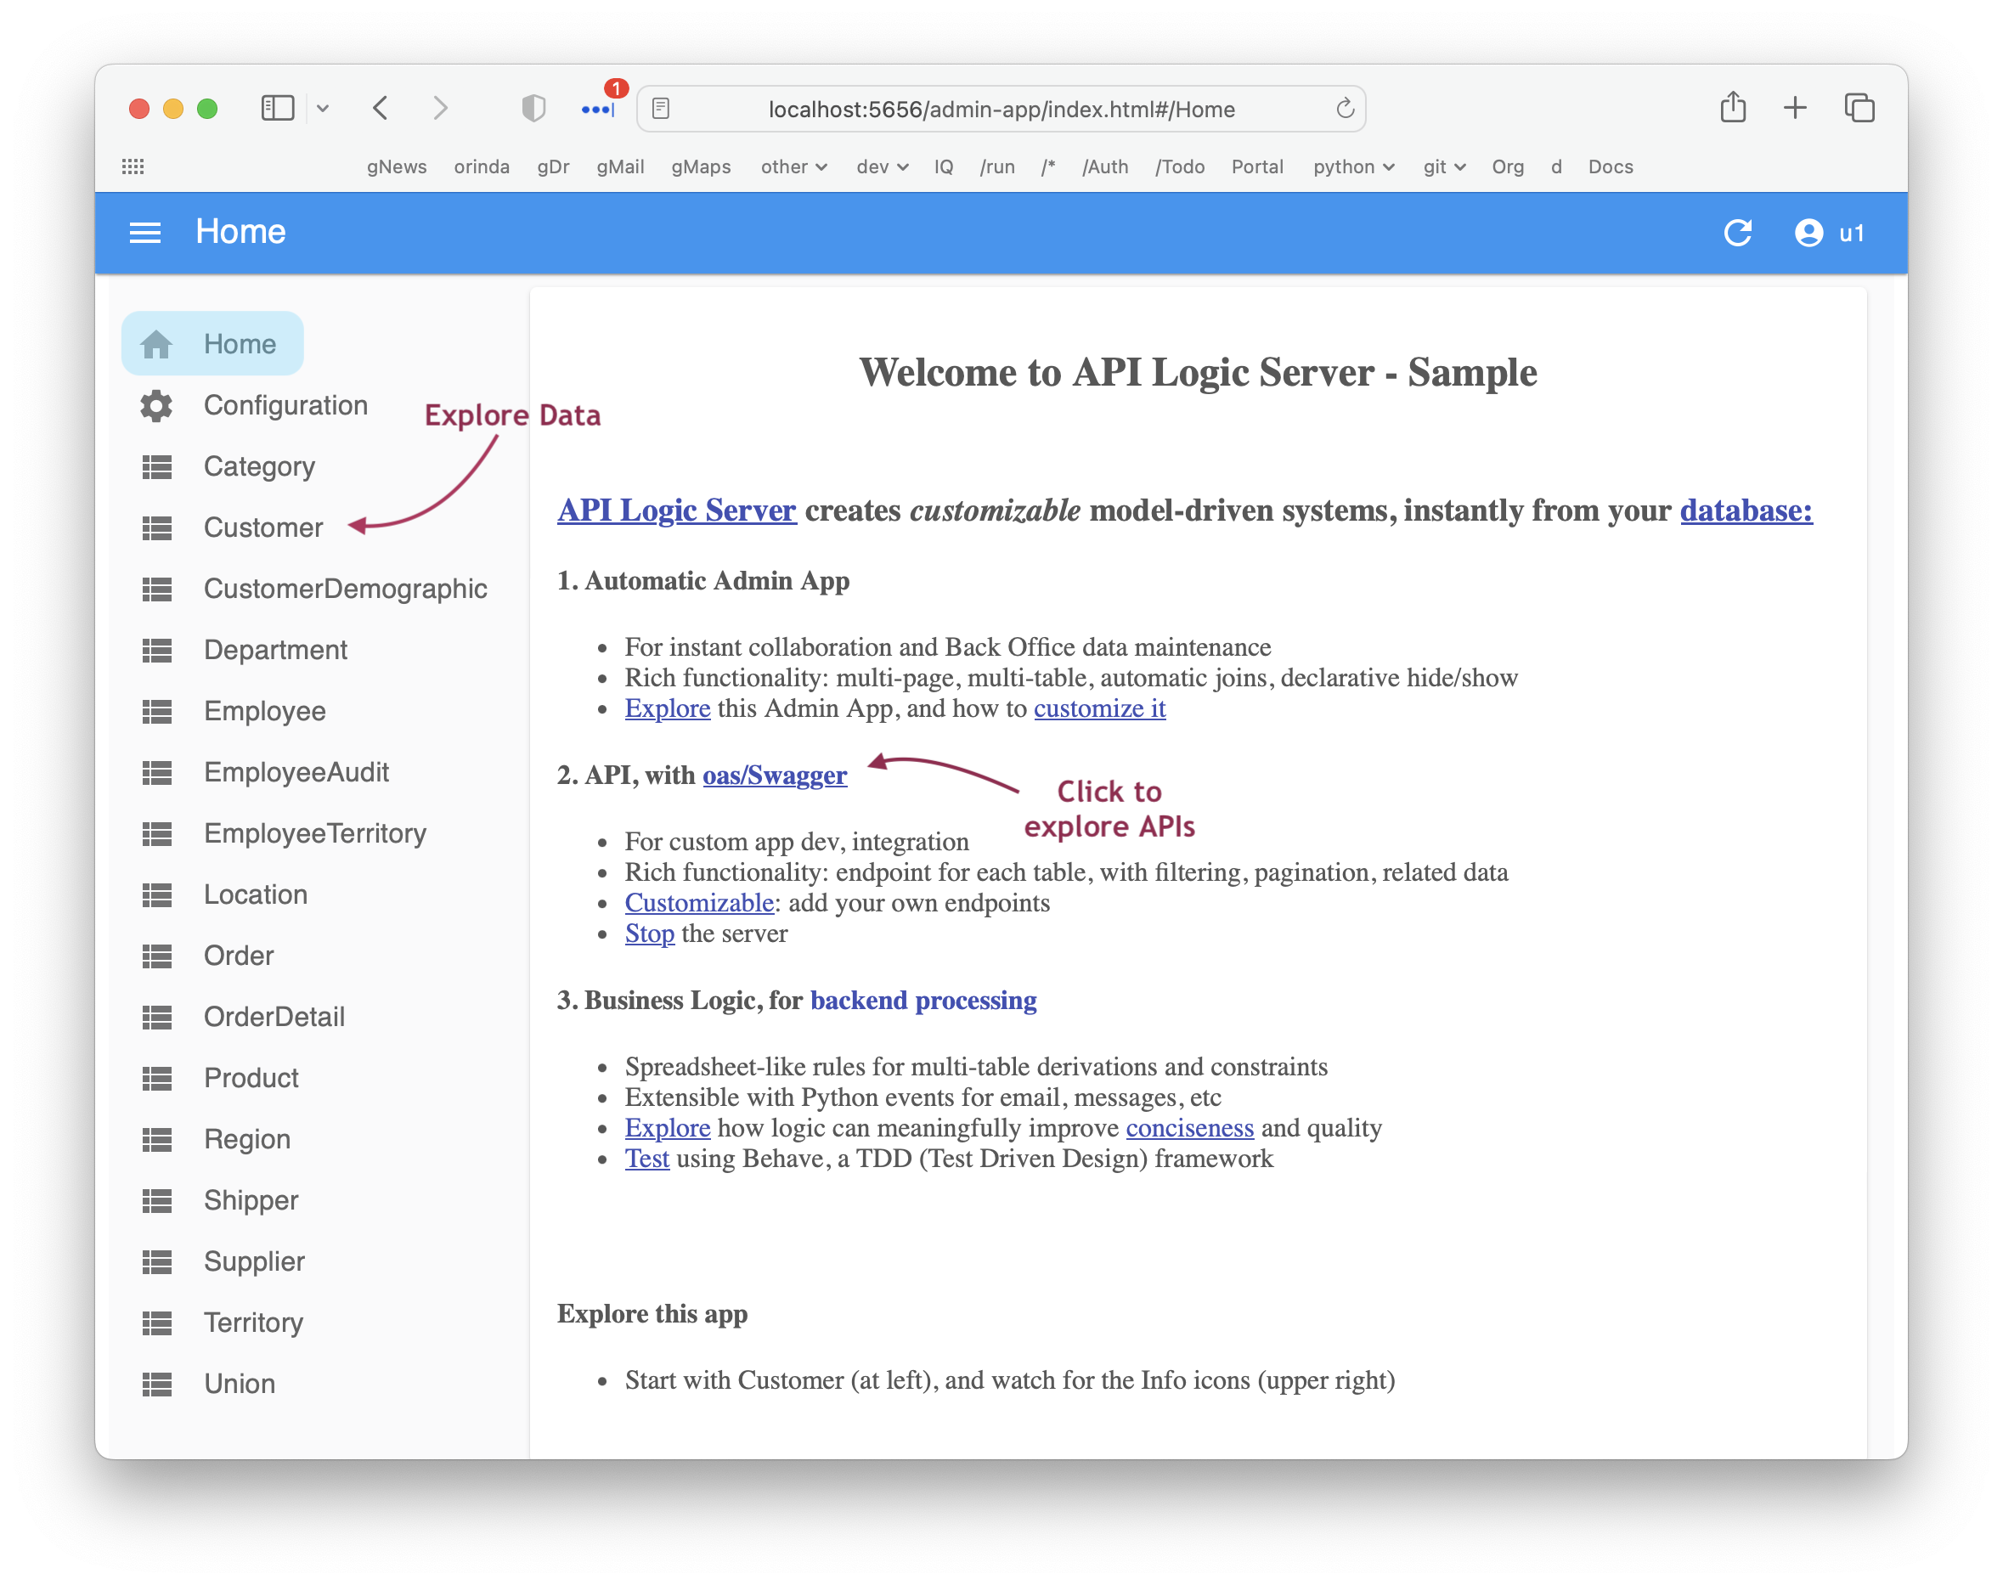This screenshot has height=1585, width=2003.
Task: Click the localhost address bar field
Action: tap(1001, 110)
